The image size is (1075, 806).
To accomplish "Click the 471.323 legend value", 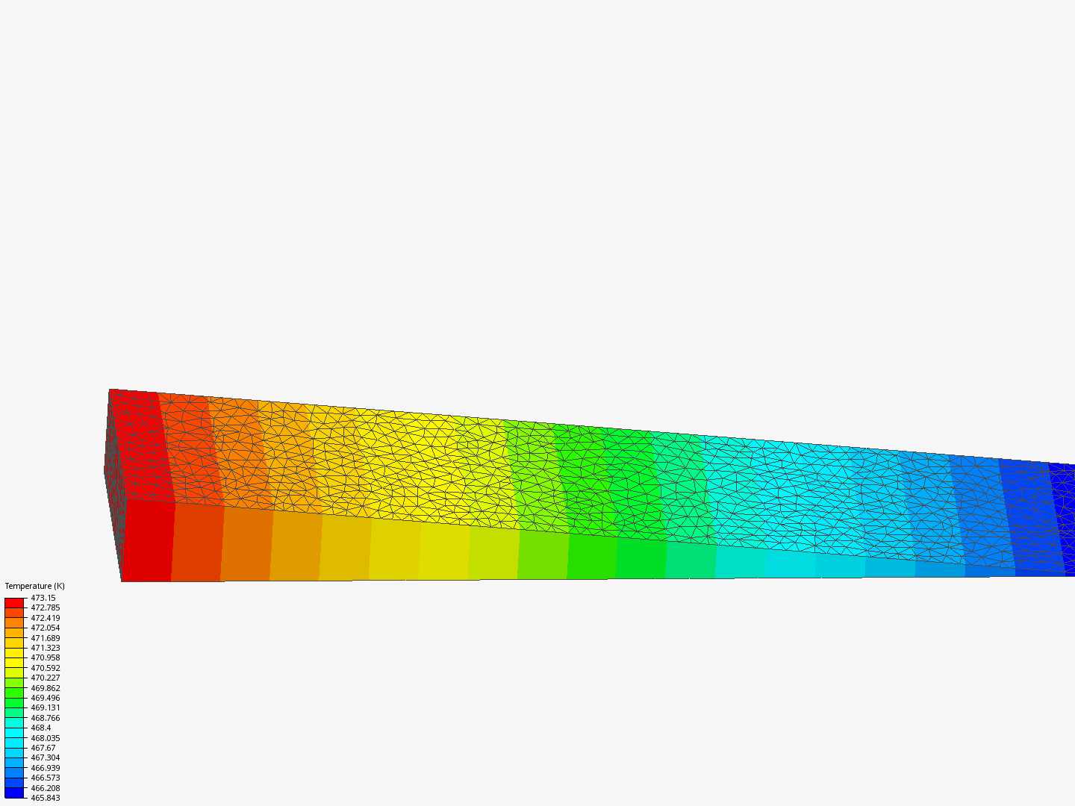I will [x=45, y=648].
